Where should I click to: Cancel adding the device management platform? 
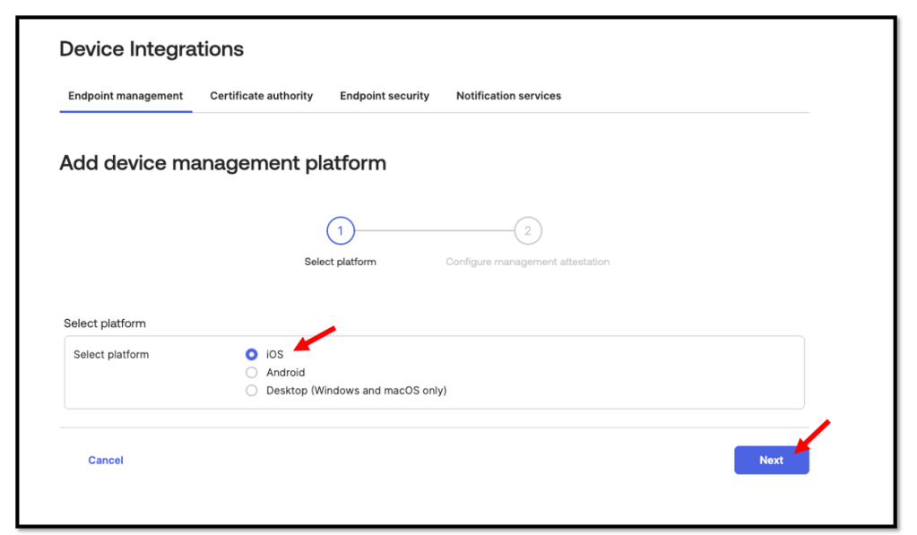[106, 461]
